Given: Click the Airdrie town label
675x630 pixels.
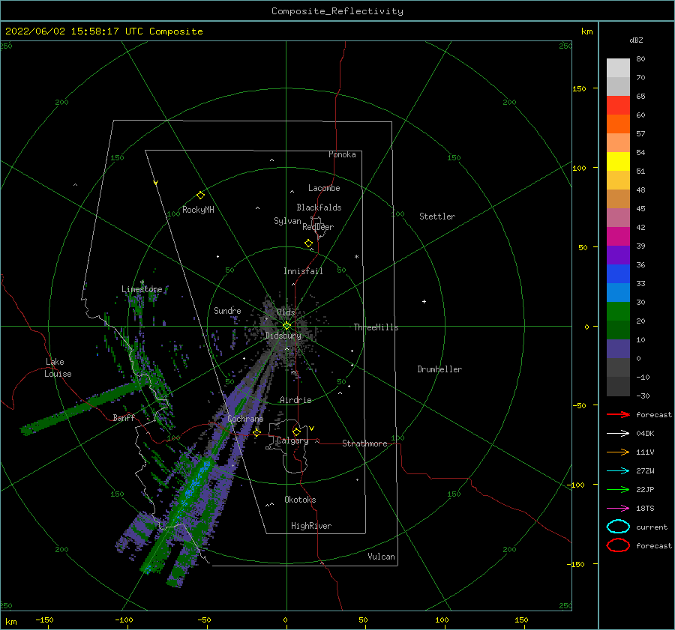Looking at the screenshot, I should pos(295,400).
